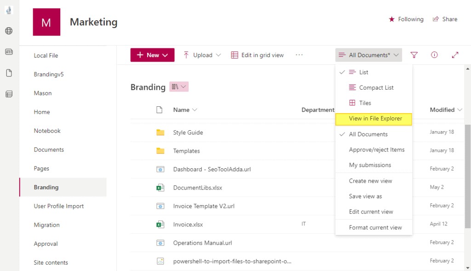Click the filter funnel icon

pos(414,55)
